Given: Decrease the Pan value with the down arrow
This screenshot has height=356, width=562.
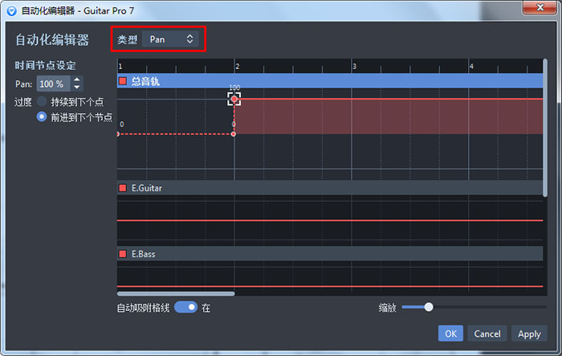Looking at the screenshot, I should pyautogui.click(x=77, y=87).
